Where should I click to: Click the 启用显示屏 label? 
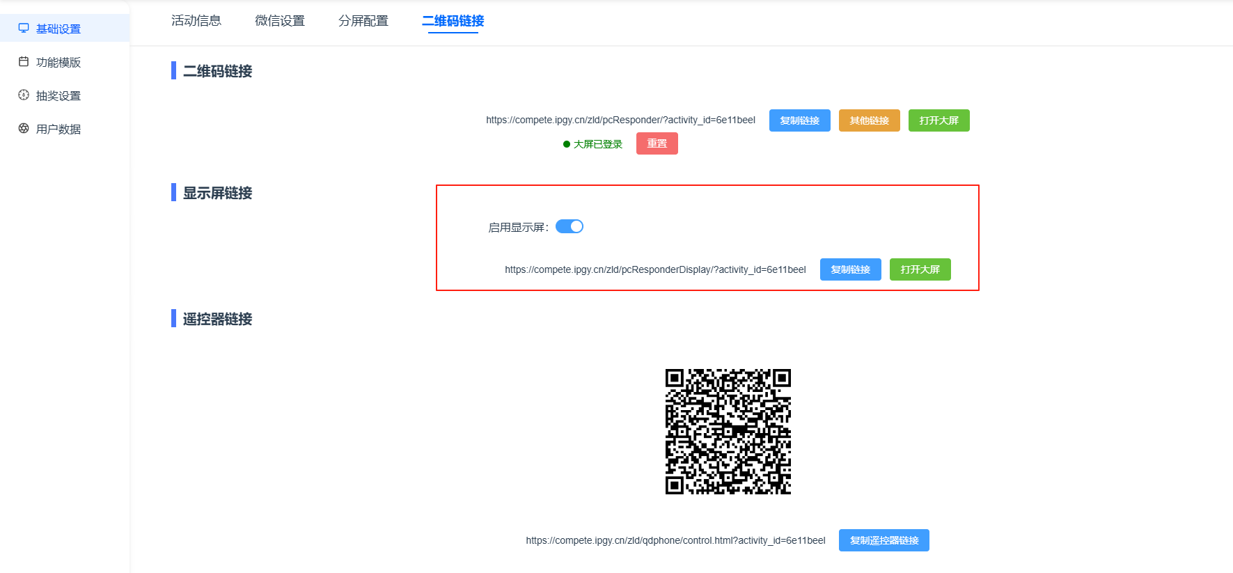[519, 227]
